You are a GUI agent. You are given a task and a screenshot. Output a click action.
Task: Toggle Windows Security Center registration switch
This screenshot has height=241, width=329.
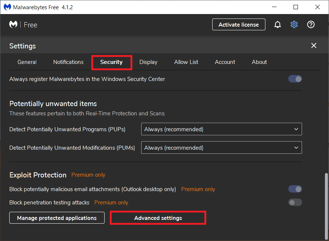[x=295, y=79]
